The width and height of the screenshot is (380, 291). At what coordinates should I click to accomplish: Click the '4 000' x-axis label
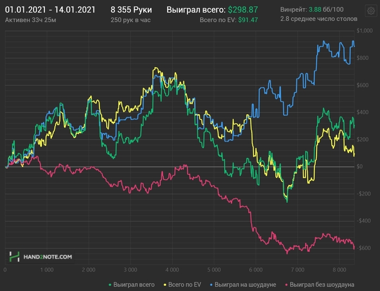[x=172, y=270]
